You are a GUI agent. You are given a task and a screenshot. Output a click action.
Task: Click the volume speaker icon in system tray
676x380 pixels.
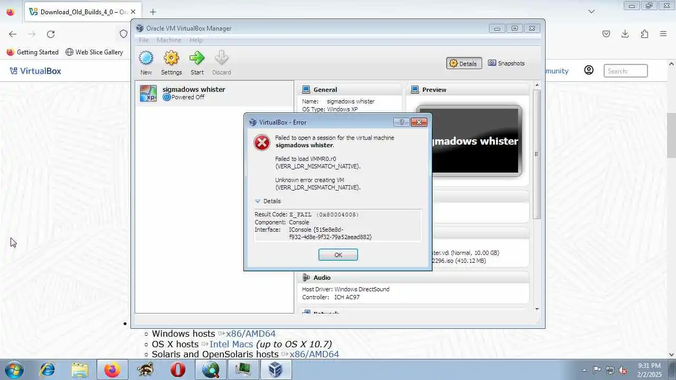(x=623, y=370)
